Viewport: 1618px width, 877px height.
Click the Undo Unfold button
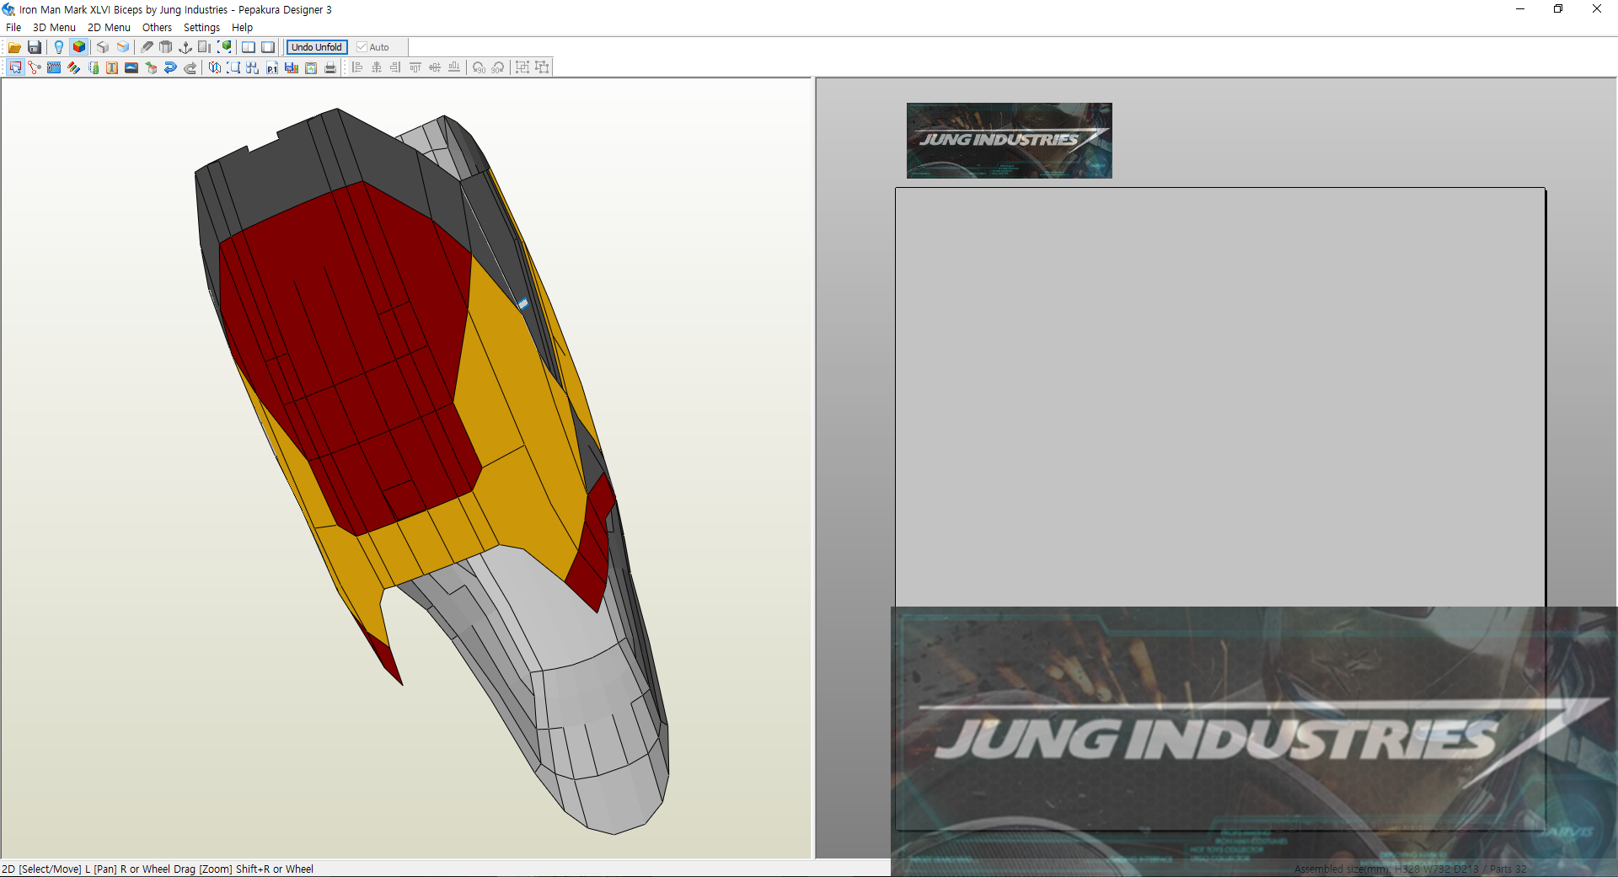317,47
